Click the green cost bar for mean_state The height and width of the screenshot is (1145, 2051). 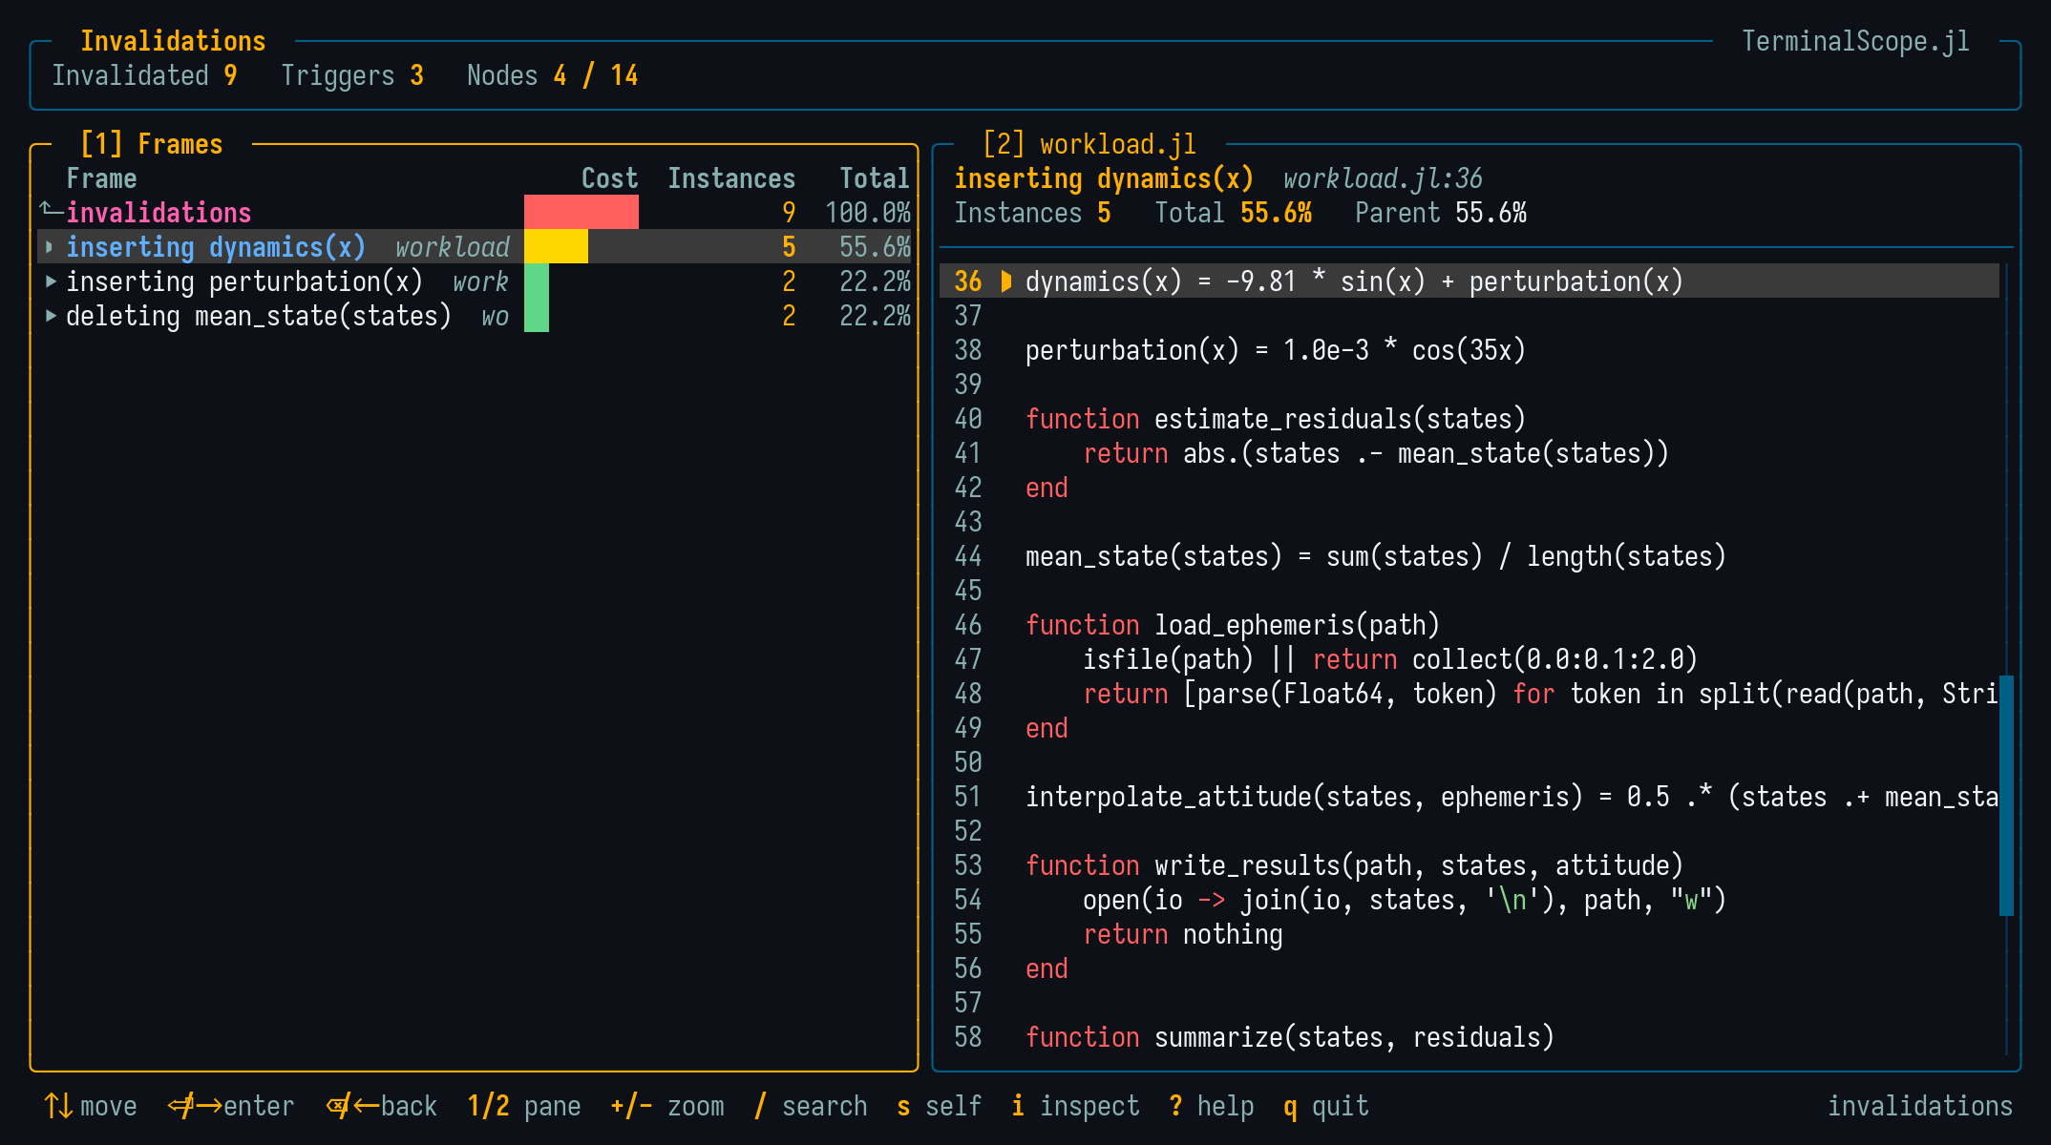point(537,315)
